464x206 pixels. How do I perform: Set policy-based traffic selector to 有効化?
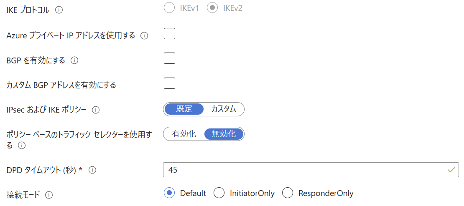184,134
